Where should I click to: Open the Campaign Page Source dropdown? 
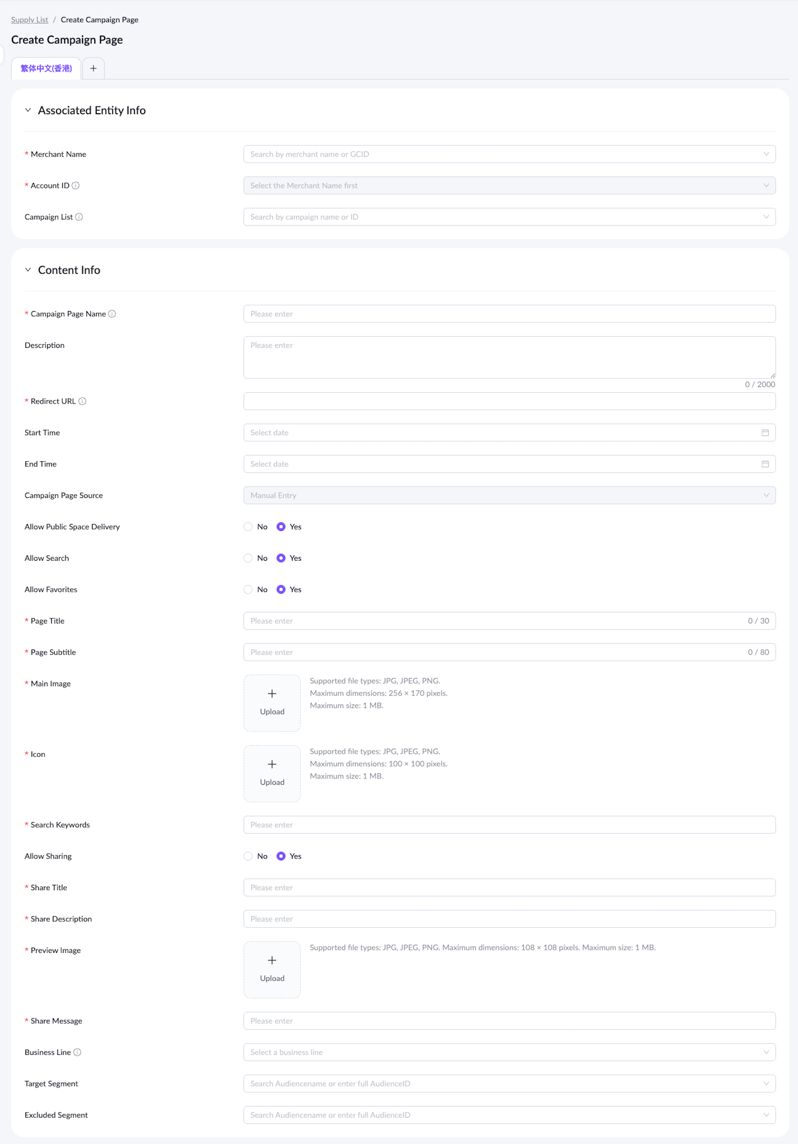coord(509,495)
